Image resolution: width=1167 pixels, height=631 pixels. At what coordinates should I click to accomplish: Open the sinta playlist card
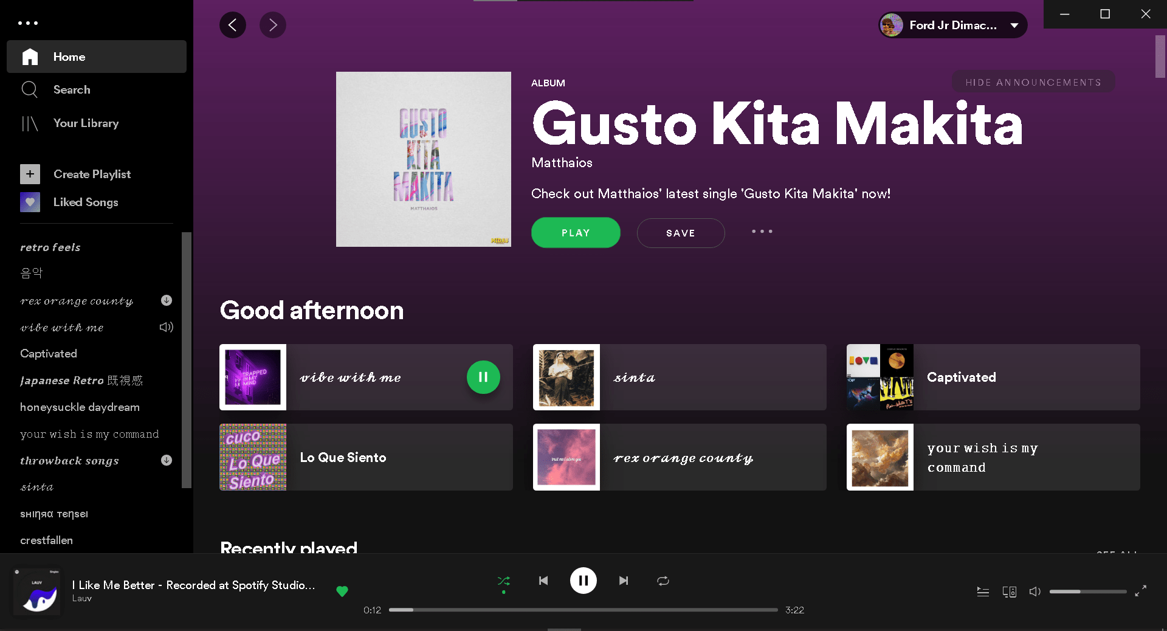click(680, 377)
